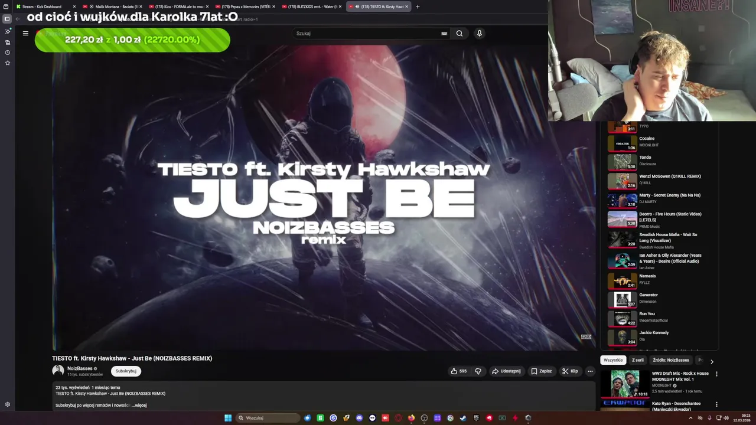Create a clip with Klip button
Viewport: 756px width, 425px height.
pyautogui.click(x=570, y=371)
